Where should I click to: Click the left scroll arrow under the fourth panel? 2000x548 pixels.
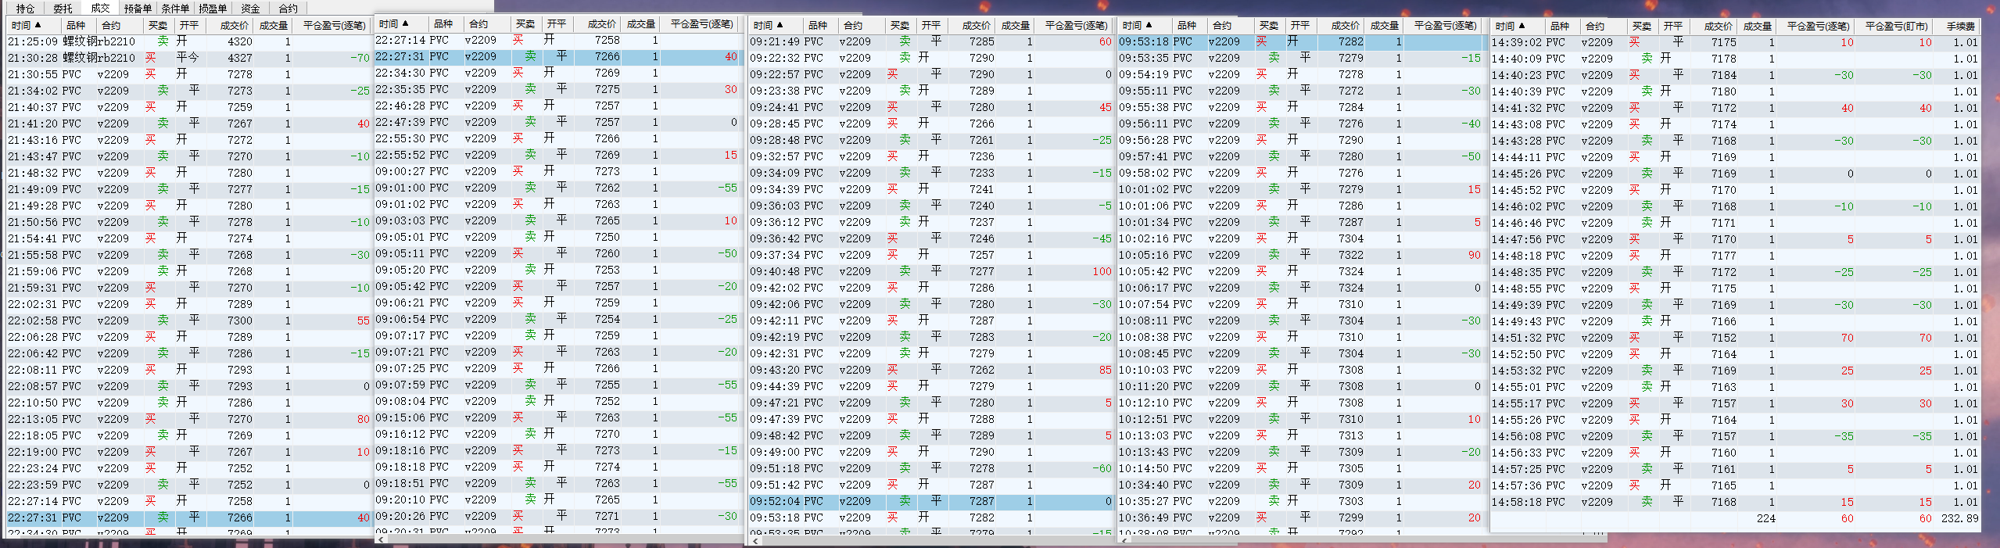[1124, 539]
